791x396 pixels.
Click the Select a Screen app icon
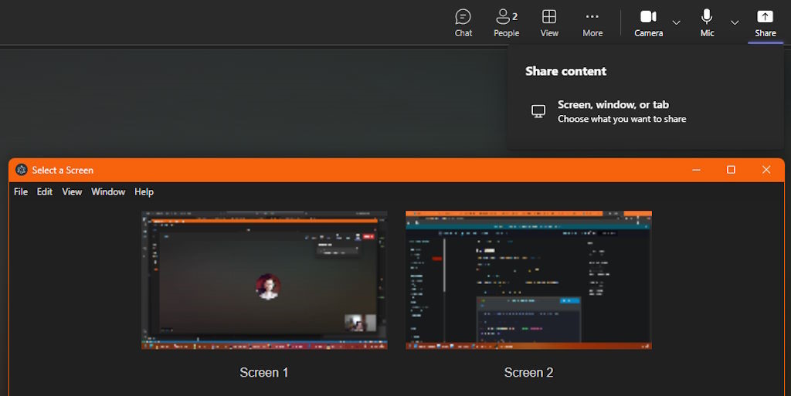[21, 171]
